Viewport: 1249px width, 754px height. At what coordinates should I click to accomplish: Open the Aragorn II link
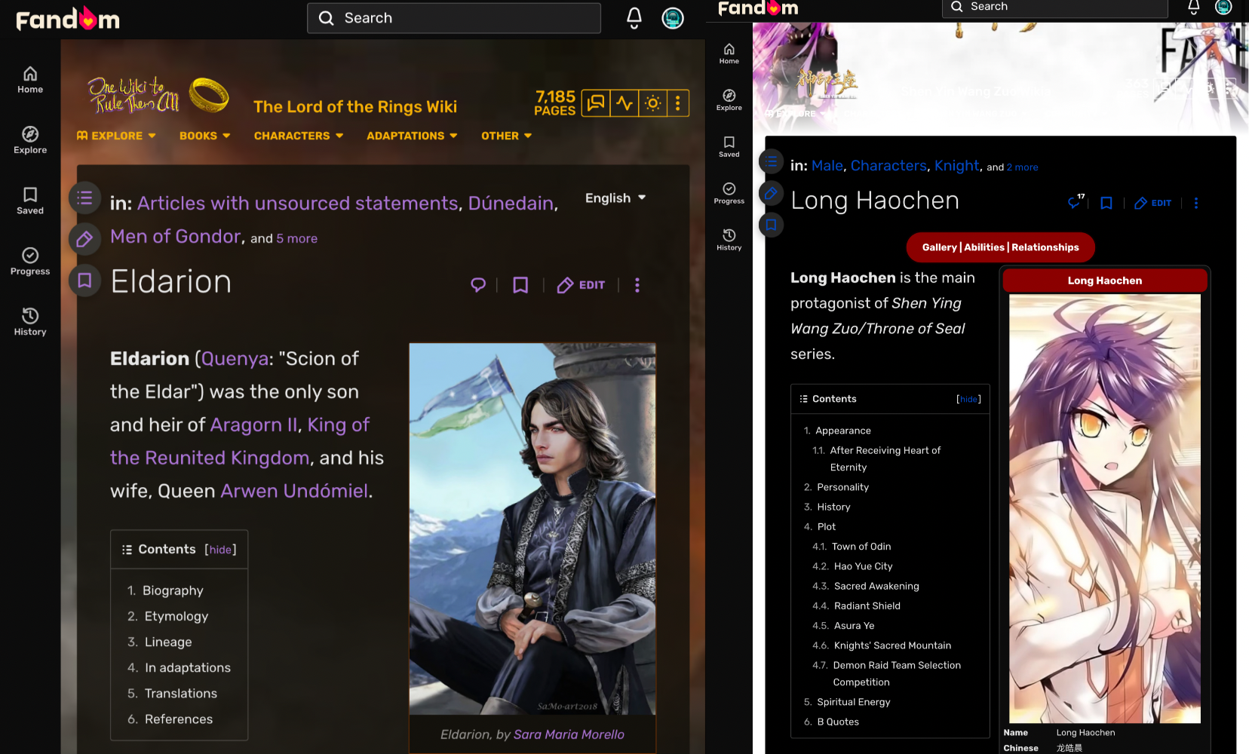coord(253,425)
